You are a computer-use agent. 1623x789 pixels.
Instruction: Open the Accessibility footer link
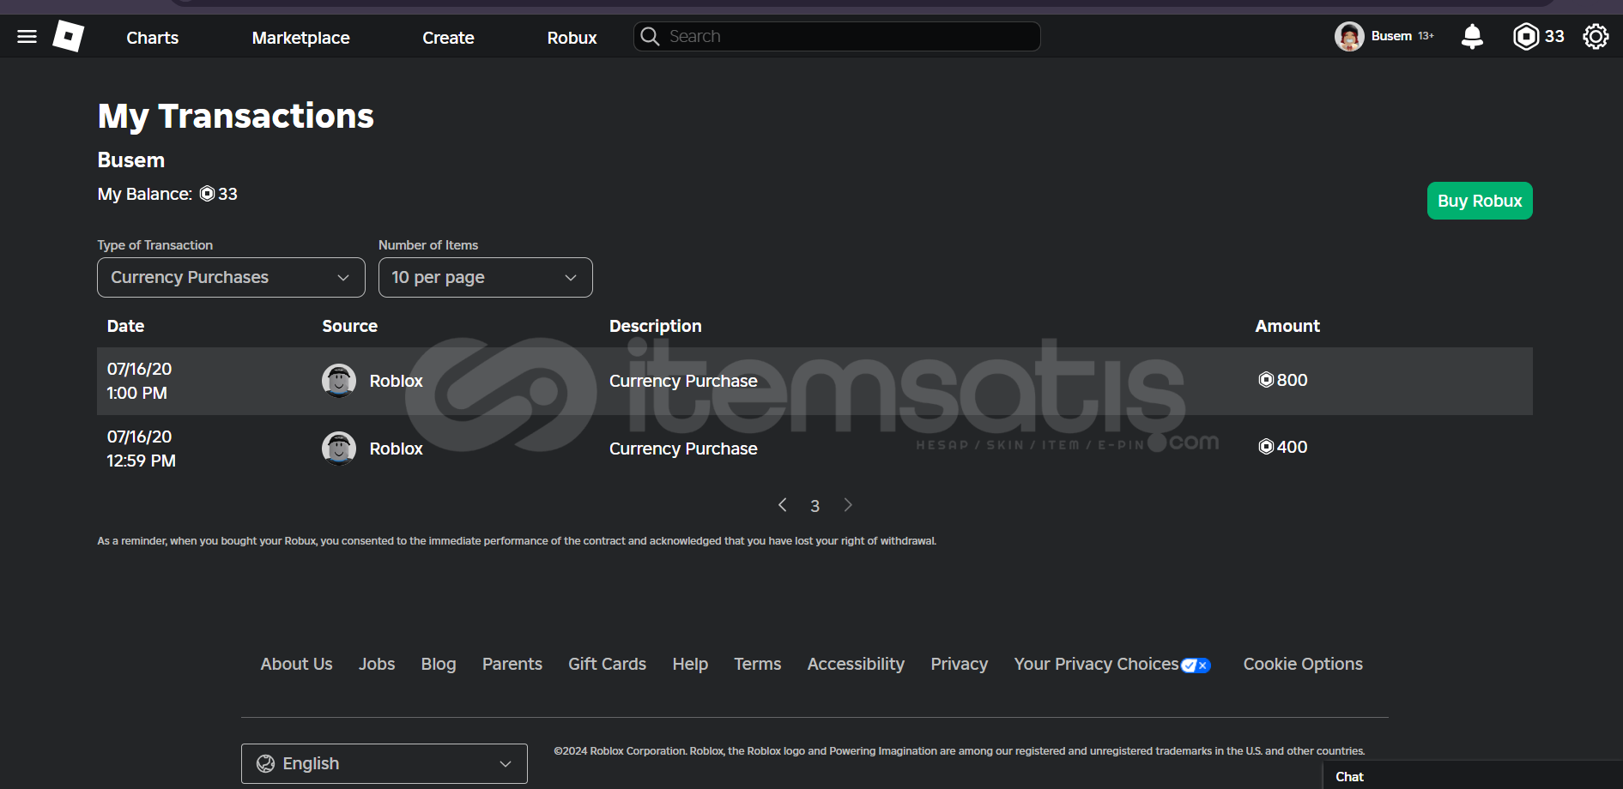click(856, 665)
